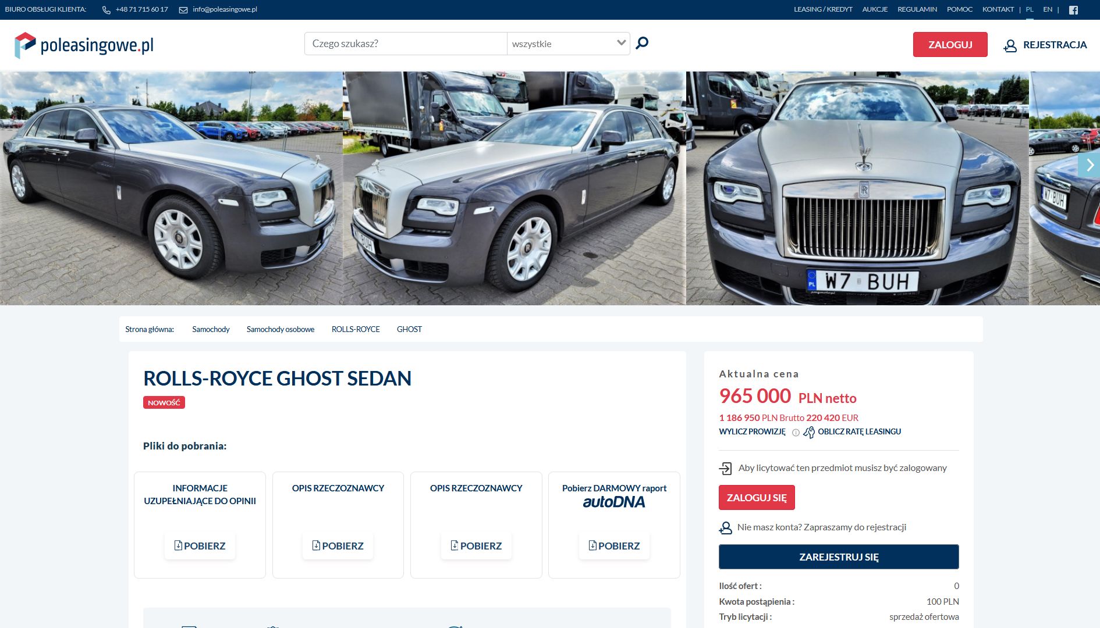Open front view photo with W7 BUH plate
Viewport: 1100px width, 628px height.
click(857, 188)
